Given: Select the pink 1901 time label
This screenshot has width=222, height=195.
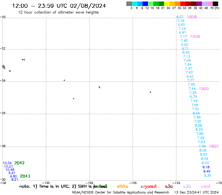Looking at the screenshot, I should click(x=214, y=146).
